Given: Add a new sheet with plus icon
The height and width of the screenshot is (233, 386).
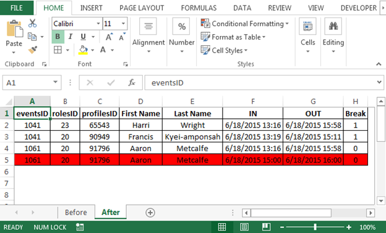Looking at the screenshot, I should [150, 213].
